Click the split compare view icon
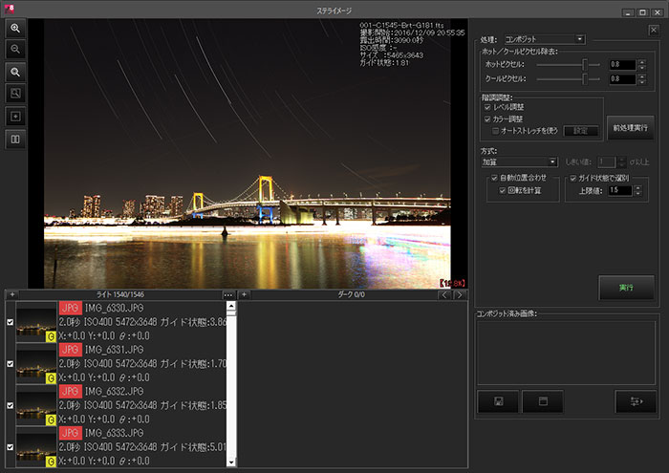The height and width of the screenshot is (473, 669). pos(15,140)
